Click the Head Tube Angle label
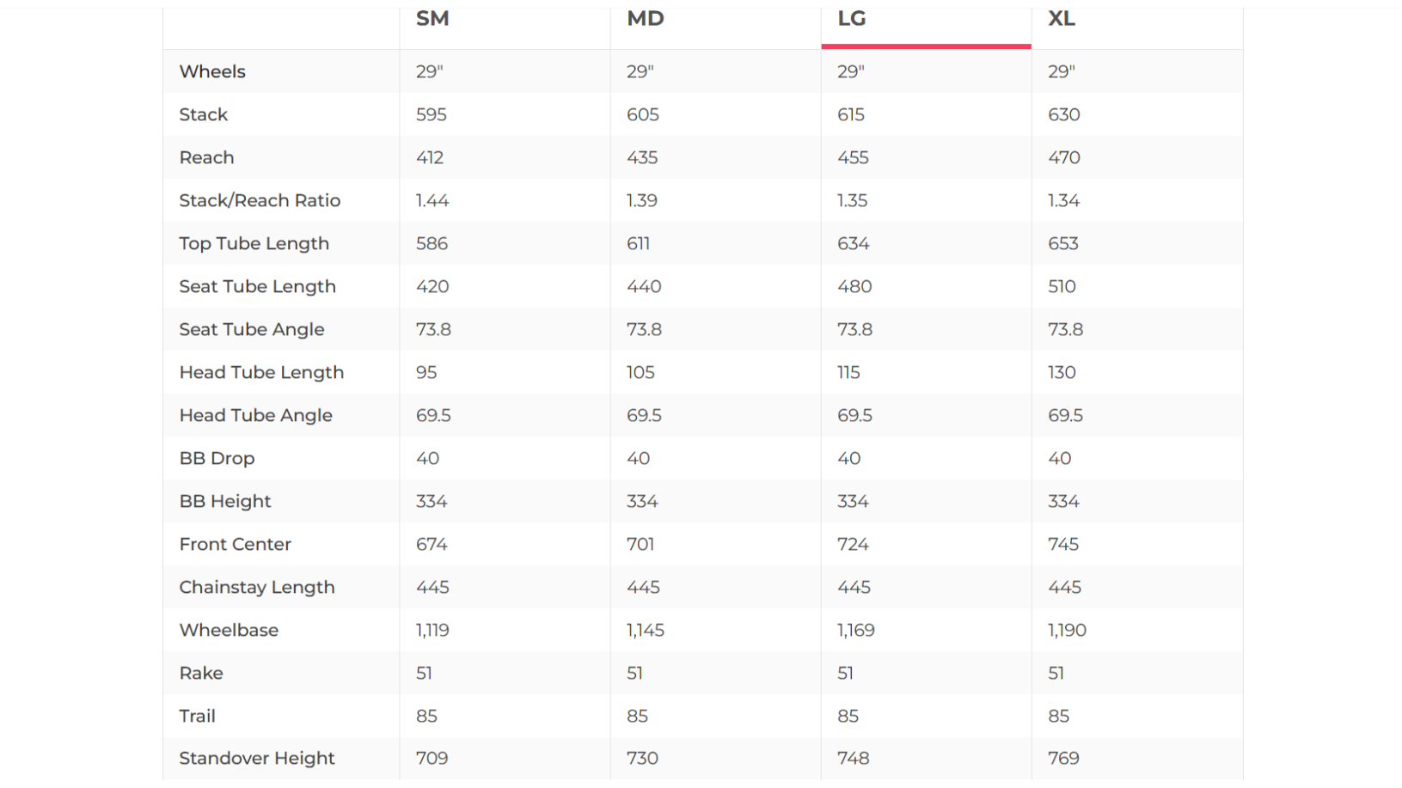Screen dimensions: 1402x788 (255, 415)
